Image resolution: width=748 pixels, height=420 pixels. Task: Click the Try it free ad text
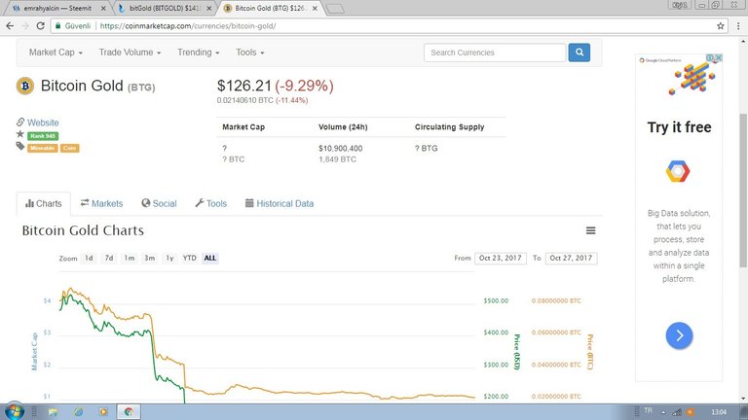pyautogui.click(x=679, y=127)
